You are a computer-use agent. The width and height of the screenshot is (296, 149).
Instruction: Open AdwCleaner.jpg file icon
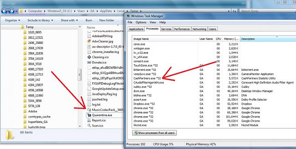pos(89,41)
